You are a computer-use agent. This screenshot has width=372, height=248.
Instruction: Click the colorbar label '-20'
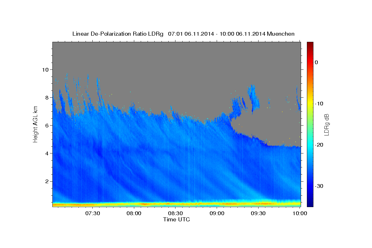(319, 145)
